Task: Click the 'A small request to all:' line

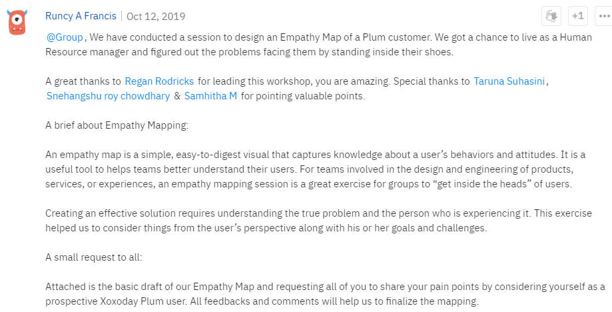Action: click(x=94, y=257)
